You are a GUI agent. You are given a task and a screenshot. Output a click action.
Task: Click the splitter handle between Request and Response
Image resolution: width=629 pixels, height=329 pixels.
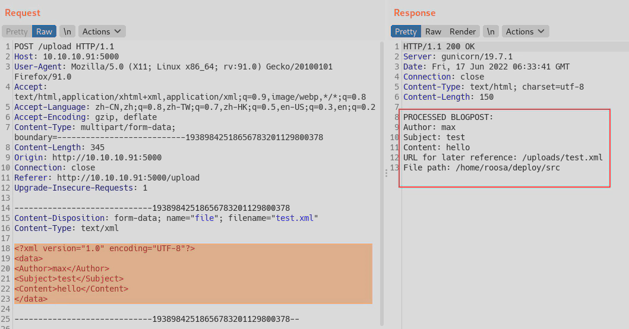point(387,172)
